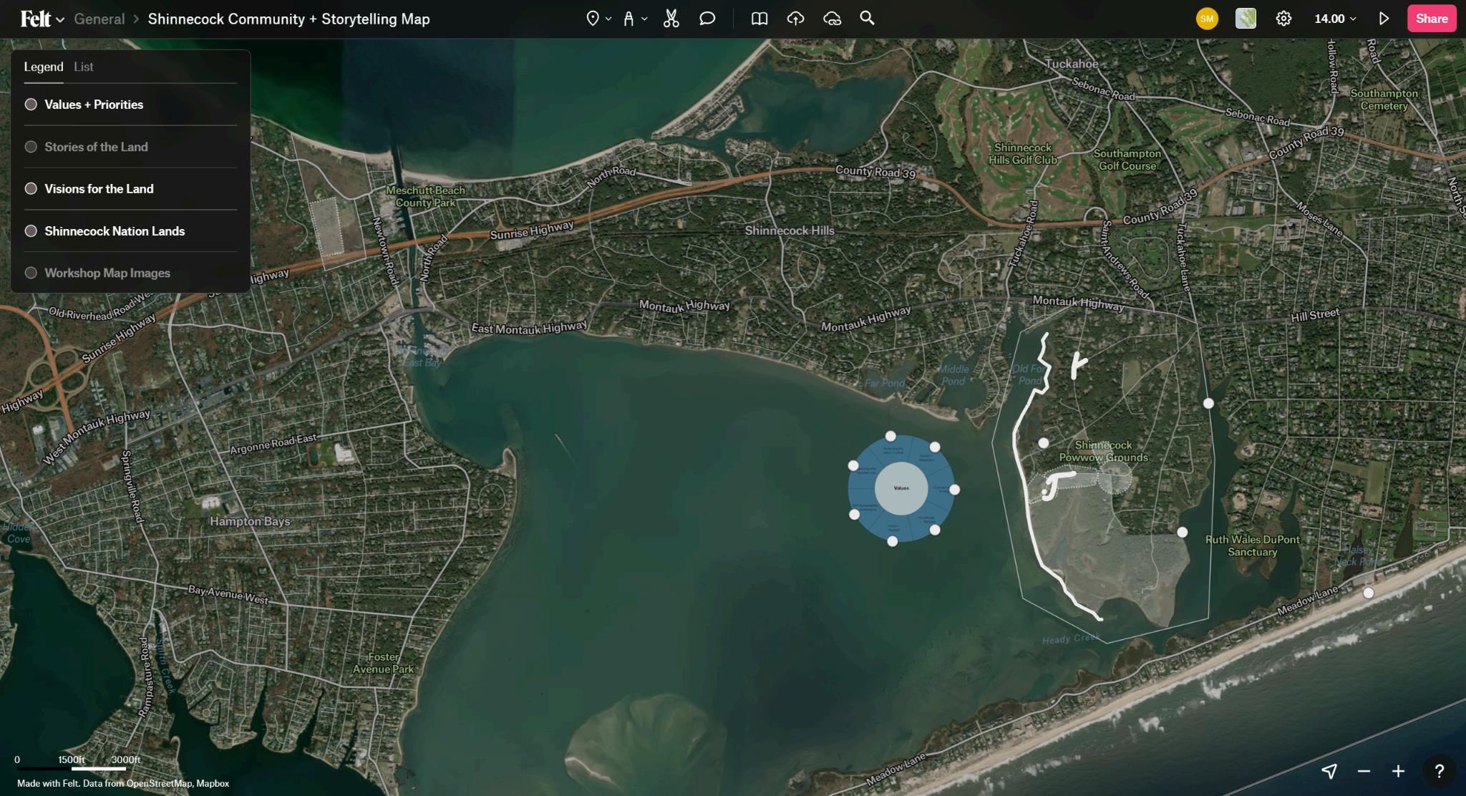Activate the scissors clip tool
The height and width of the screenshot is (796, 1466).
671,19
